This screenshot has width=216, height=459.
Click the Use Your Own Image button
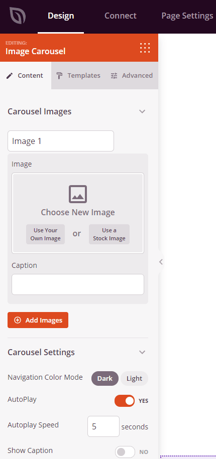[x=45, y=234]
